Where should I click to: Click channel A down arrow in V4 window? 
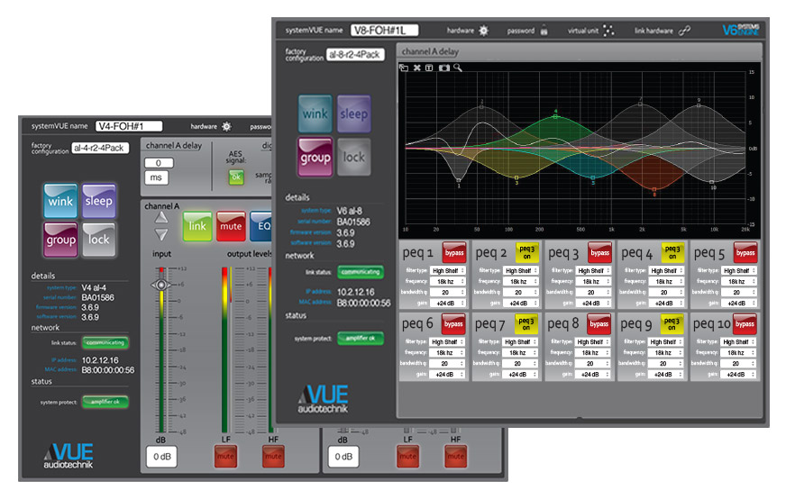pyautogui.click(x=161, y=234)
